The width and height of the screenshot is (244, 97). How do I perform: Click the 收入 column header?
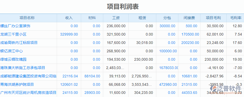(x=69, y=18)
